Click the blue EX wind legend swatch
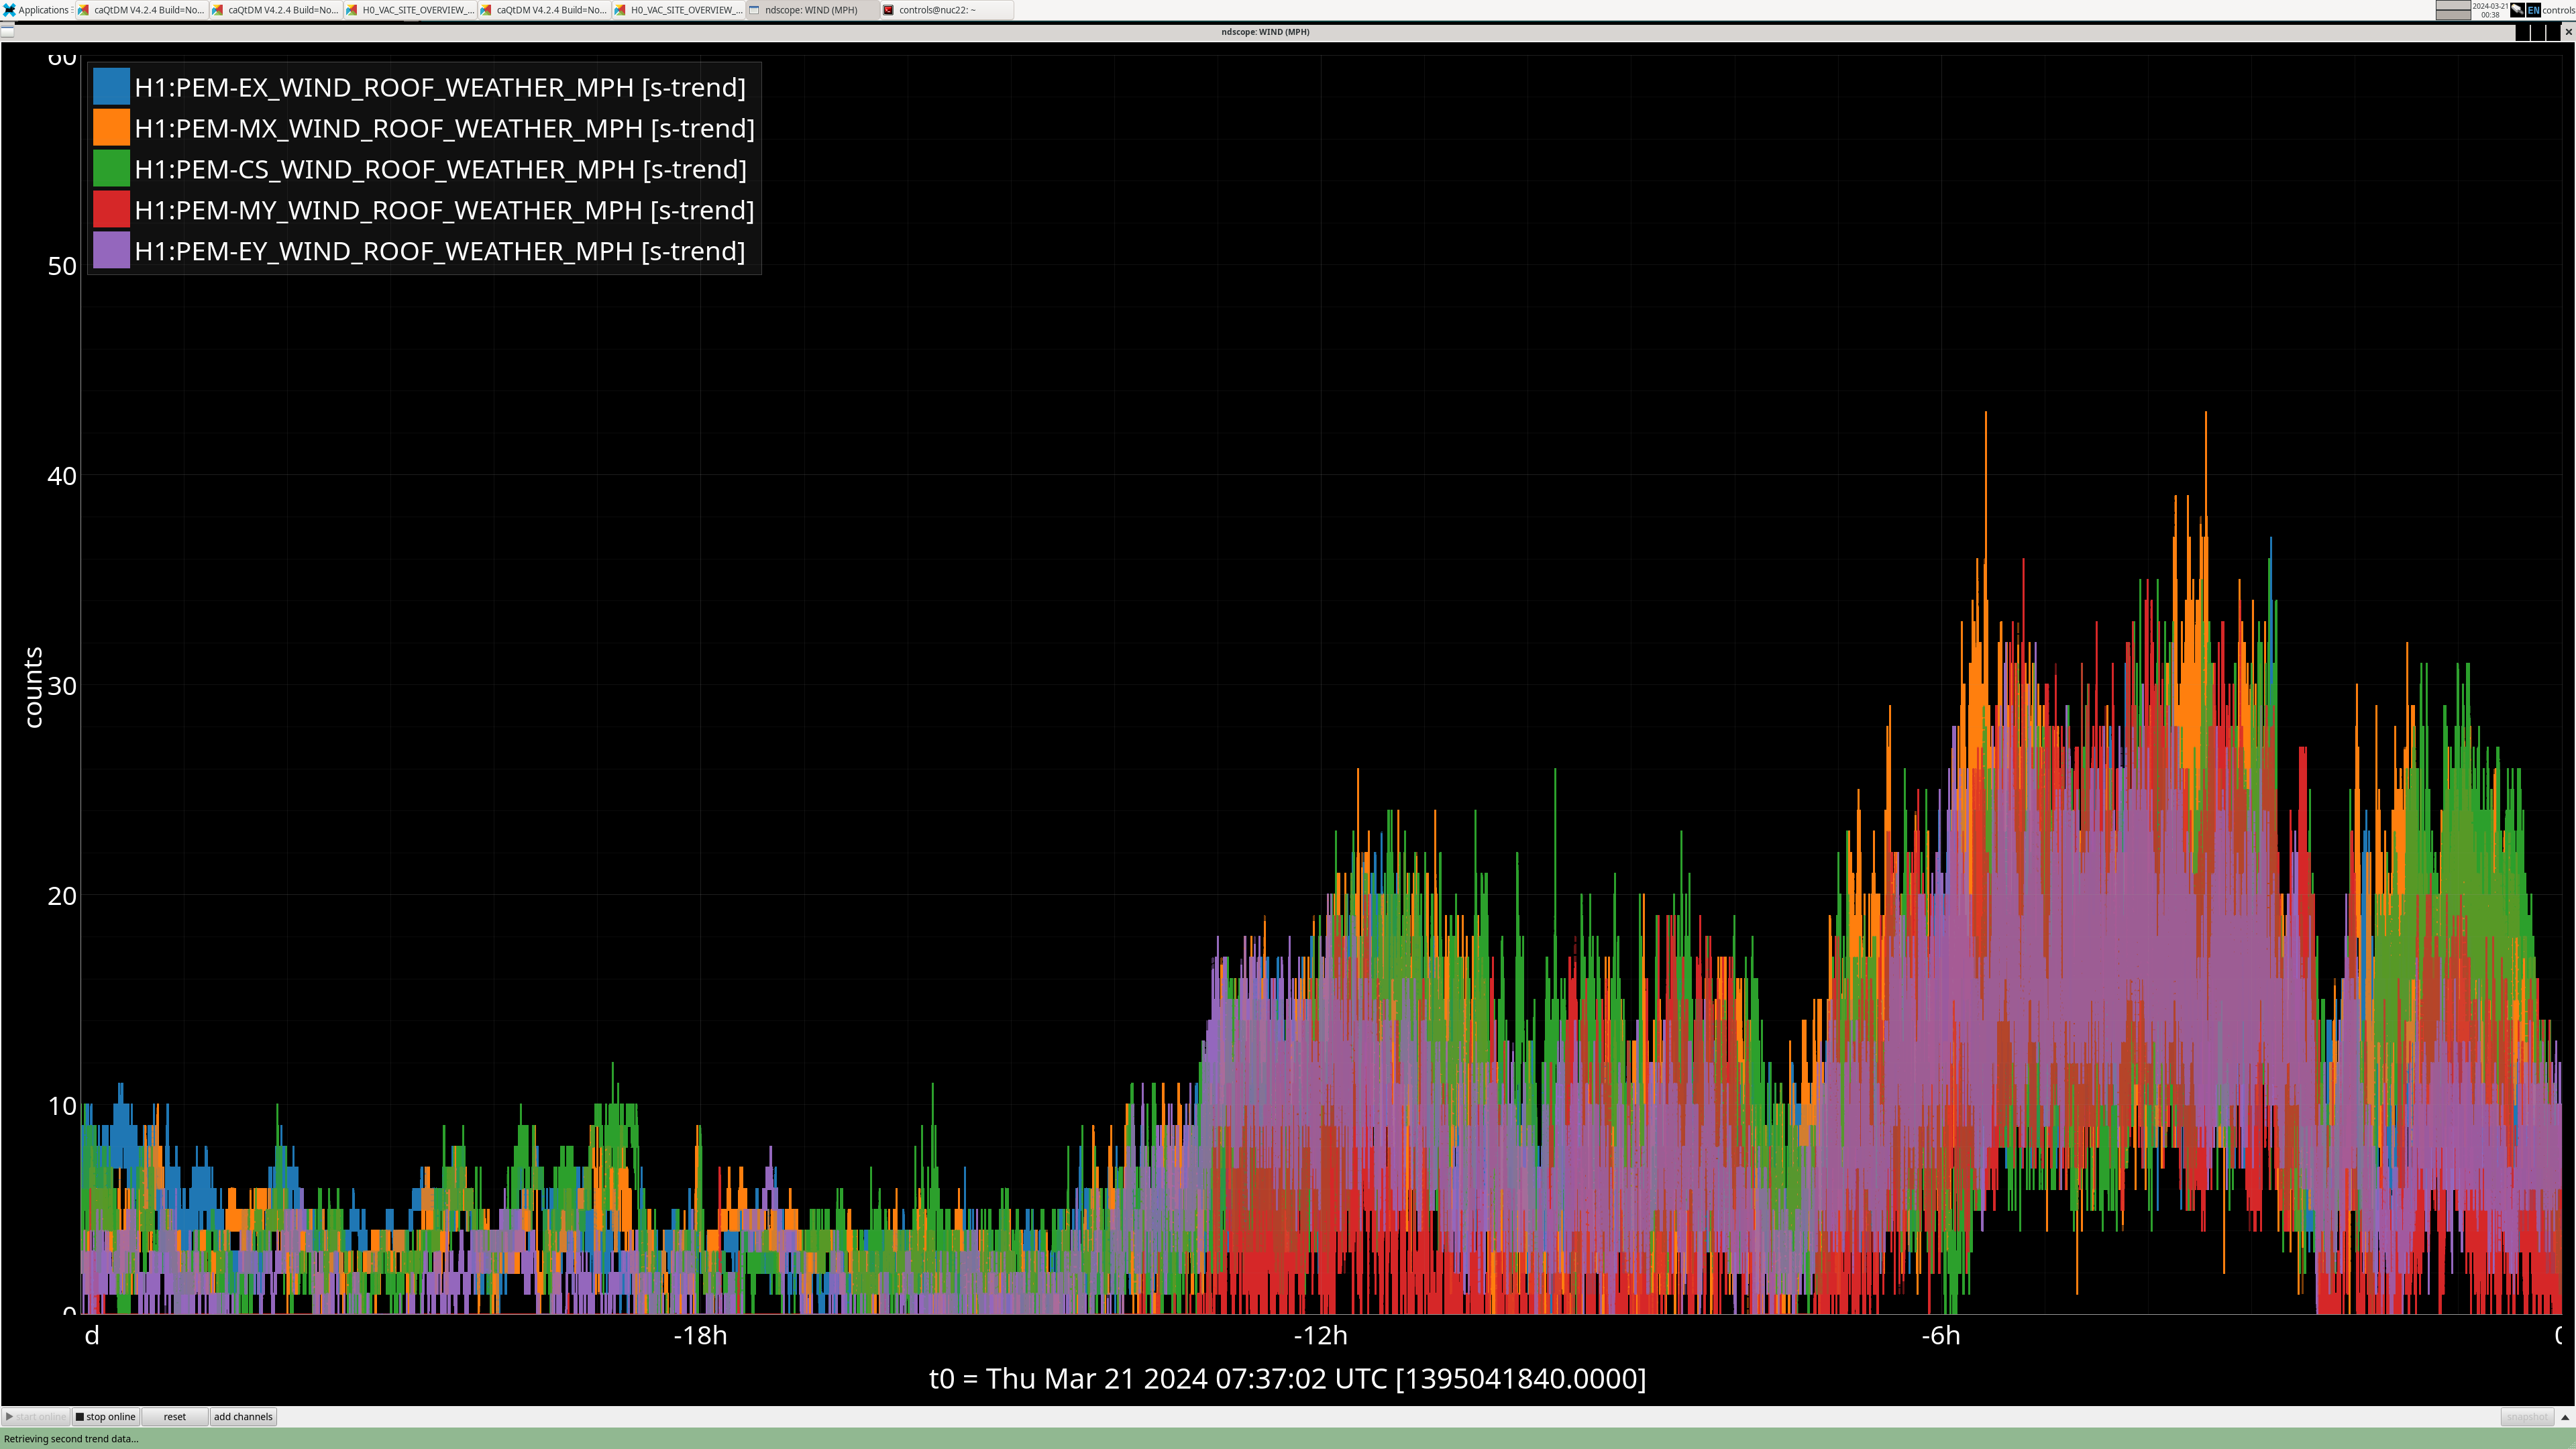This screenshot has height=1449, width=2576. (111, 87)
